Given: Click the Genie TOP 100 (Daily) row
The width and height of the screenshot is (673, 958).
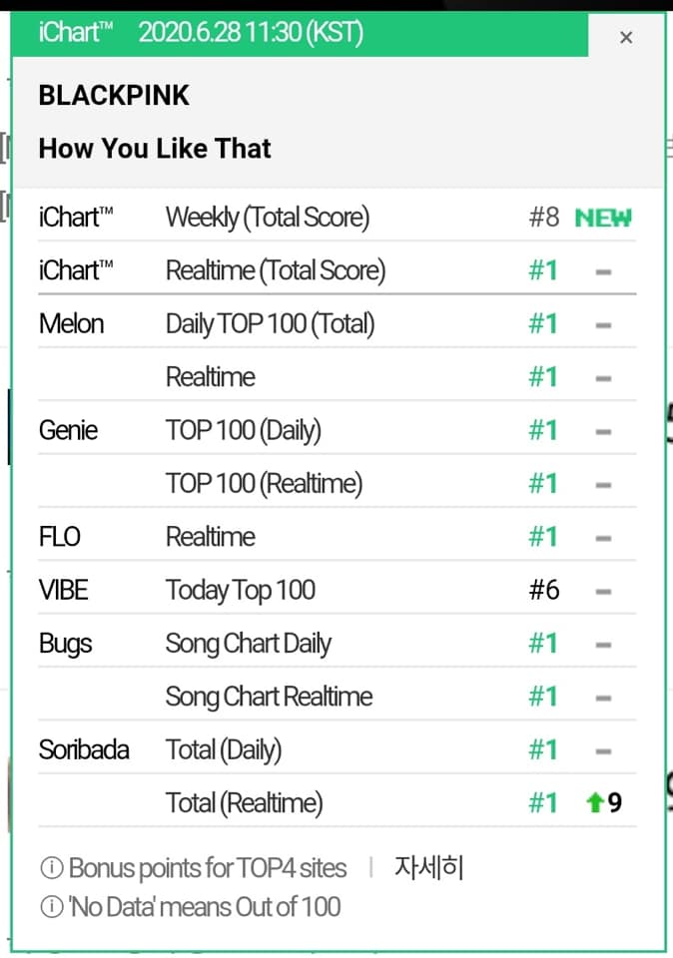Looking at the screenshot, I should 243,431.
